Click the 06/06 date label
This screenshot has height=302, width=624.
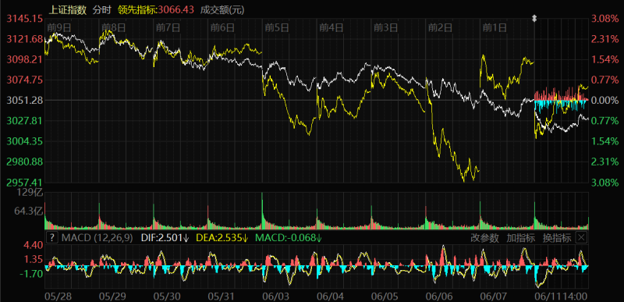tap(440, 296)
